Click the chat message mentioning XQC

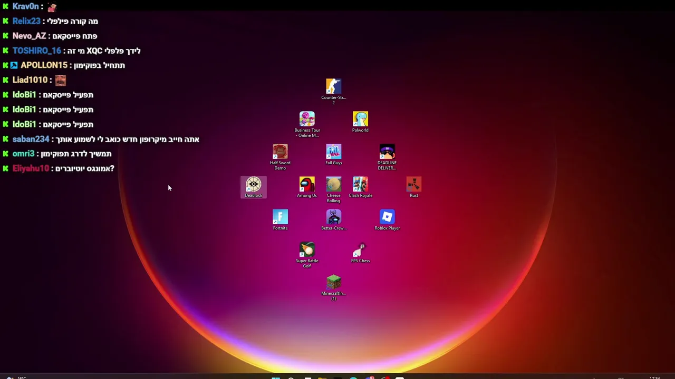pyautogui.click(x=104, y=51)
